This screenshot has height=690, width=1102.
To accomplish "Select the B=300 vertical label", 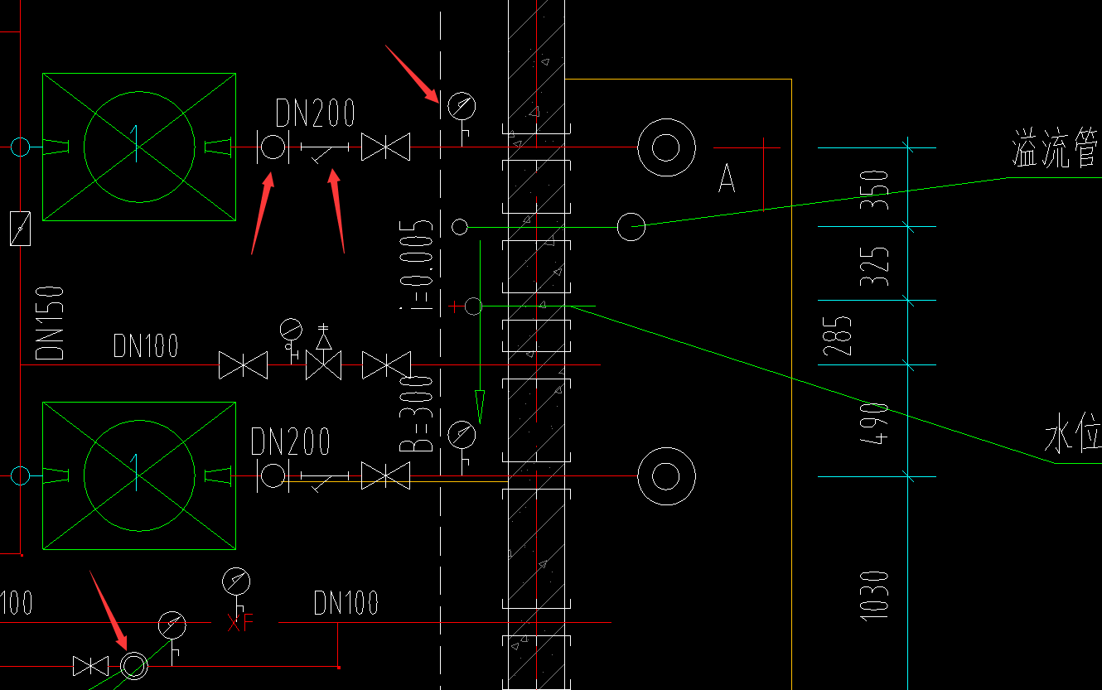I will pos(416,413).
